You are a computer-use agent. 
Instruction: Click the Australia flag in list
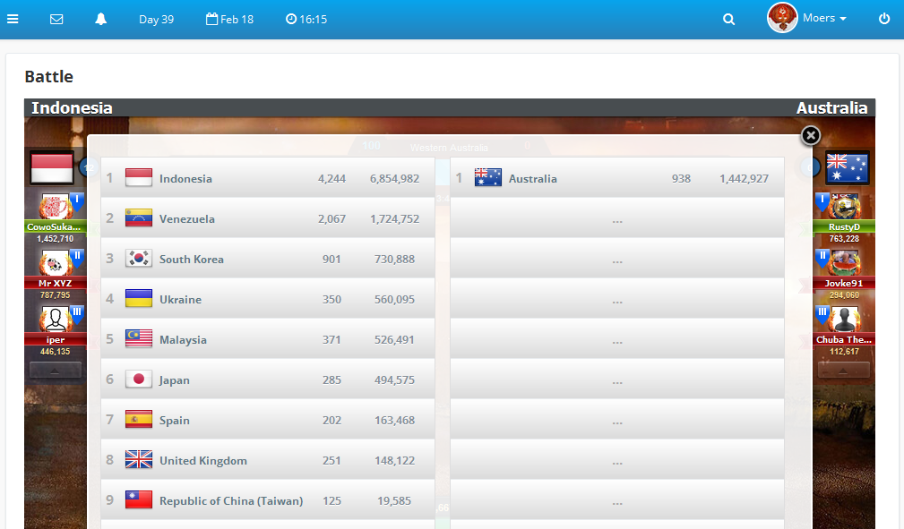coord(488,177)
